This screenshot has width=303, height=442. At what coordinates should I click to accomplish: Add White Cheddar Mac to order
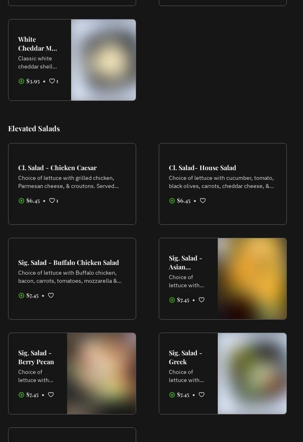(21, 81)
